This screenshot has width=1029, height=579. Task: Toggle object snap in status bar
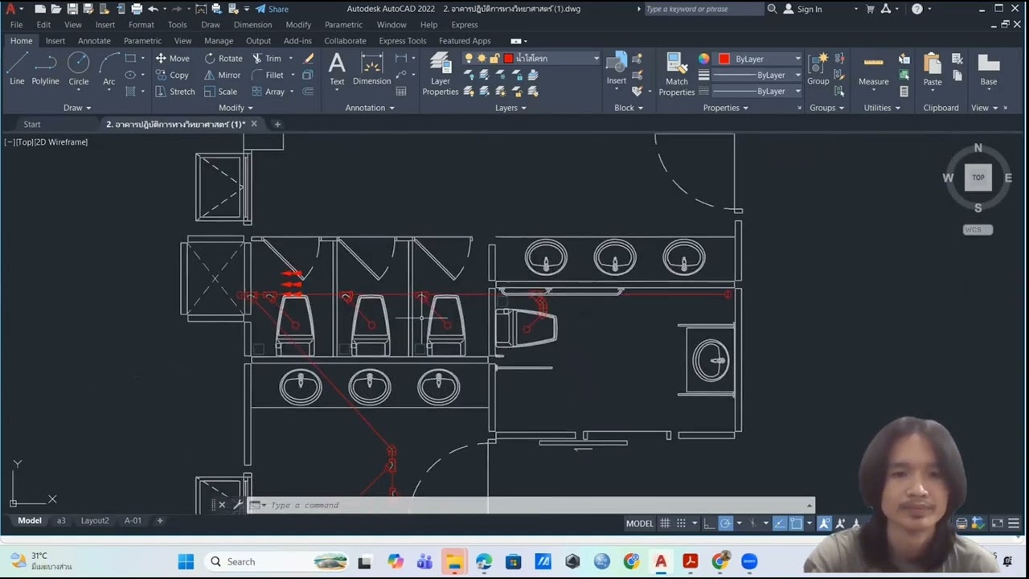point(796,523)
